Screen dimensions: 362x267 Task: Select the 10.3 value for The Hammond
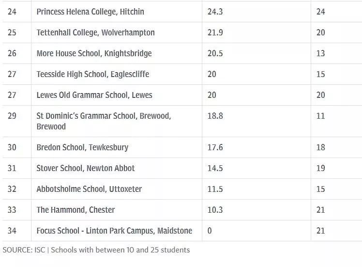[215, 210]
